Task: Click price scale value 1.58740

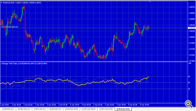Action: 192,7
